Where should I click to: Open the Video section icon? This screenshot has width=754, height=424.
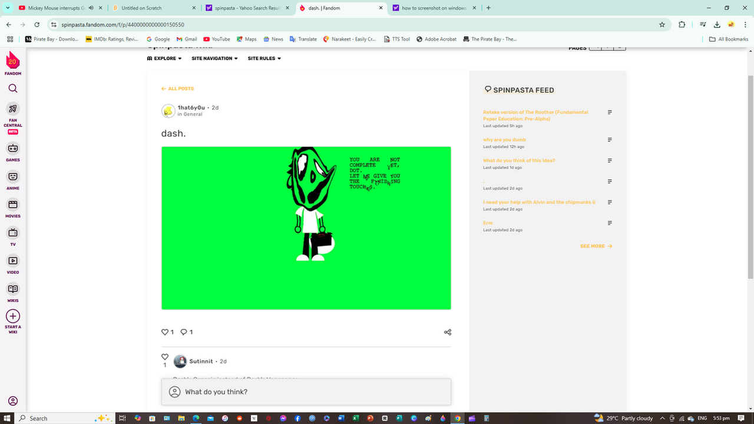click(x=13, y=260)
